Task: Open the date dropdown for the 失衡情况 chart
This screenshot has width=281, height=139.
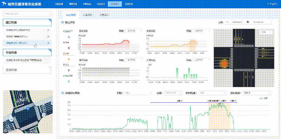Action: [x=202, y=31]
